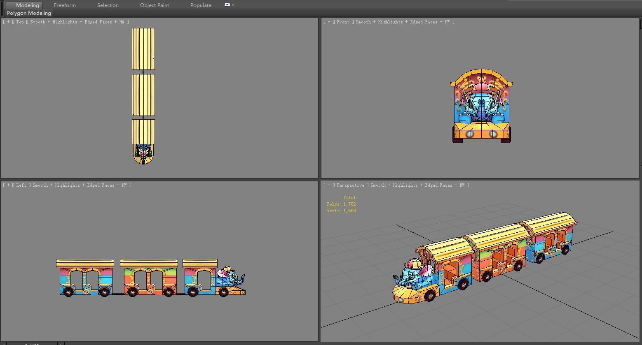Open the Front viewport plus menu
The height and width of the screenshot is (345, 642).
329,22
